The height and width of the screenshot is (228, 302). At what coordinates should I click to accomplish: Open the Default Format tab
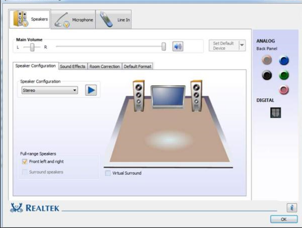[137, 66]
